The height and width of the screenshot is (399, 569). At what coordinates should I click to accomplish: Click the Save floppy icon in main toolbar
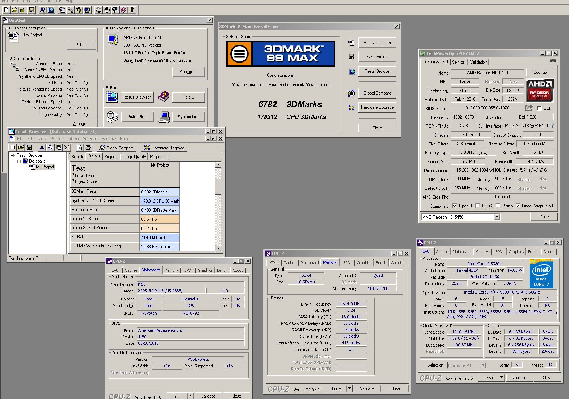point(31,10)
